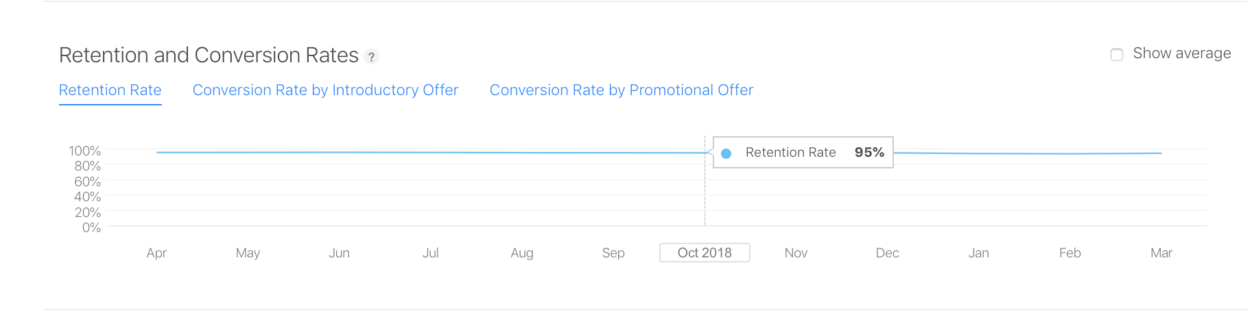Select the Apr month on chart axis
The width and height of the screenshot is (1254, 319).
(x=156, y=253)
